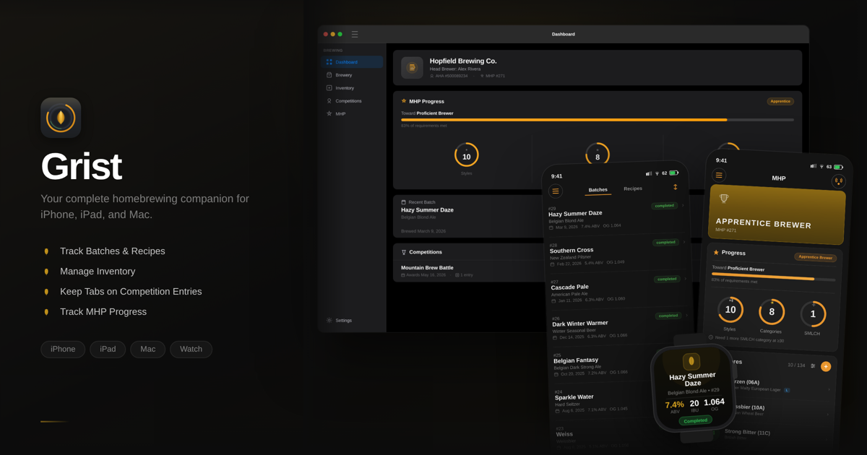Tap the sort arrows icon on Batches screen
Viewport: 867px width, 455px height.
pos(676,187)
